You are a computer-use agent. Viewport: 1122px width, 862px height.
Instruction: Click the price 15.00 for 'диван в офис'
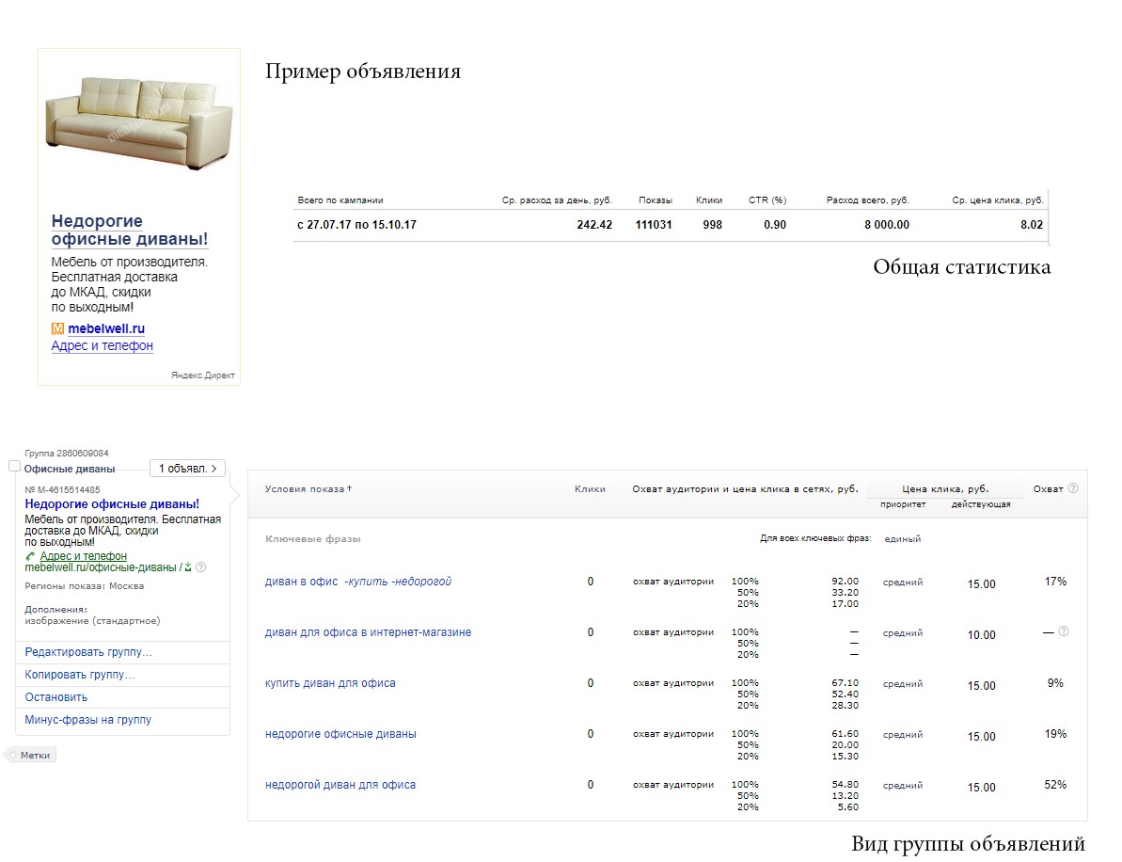(x=981, y=584)
